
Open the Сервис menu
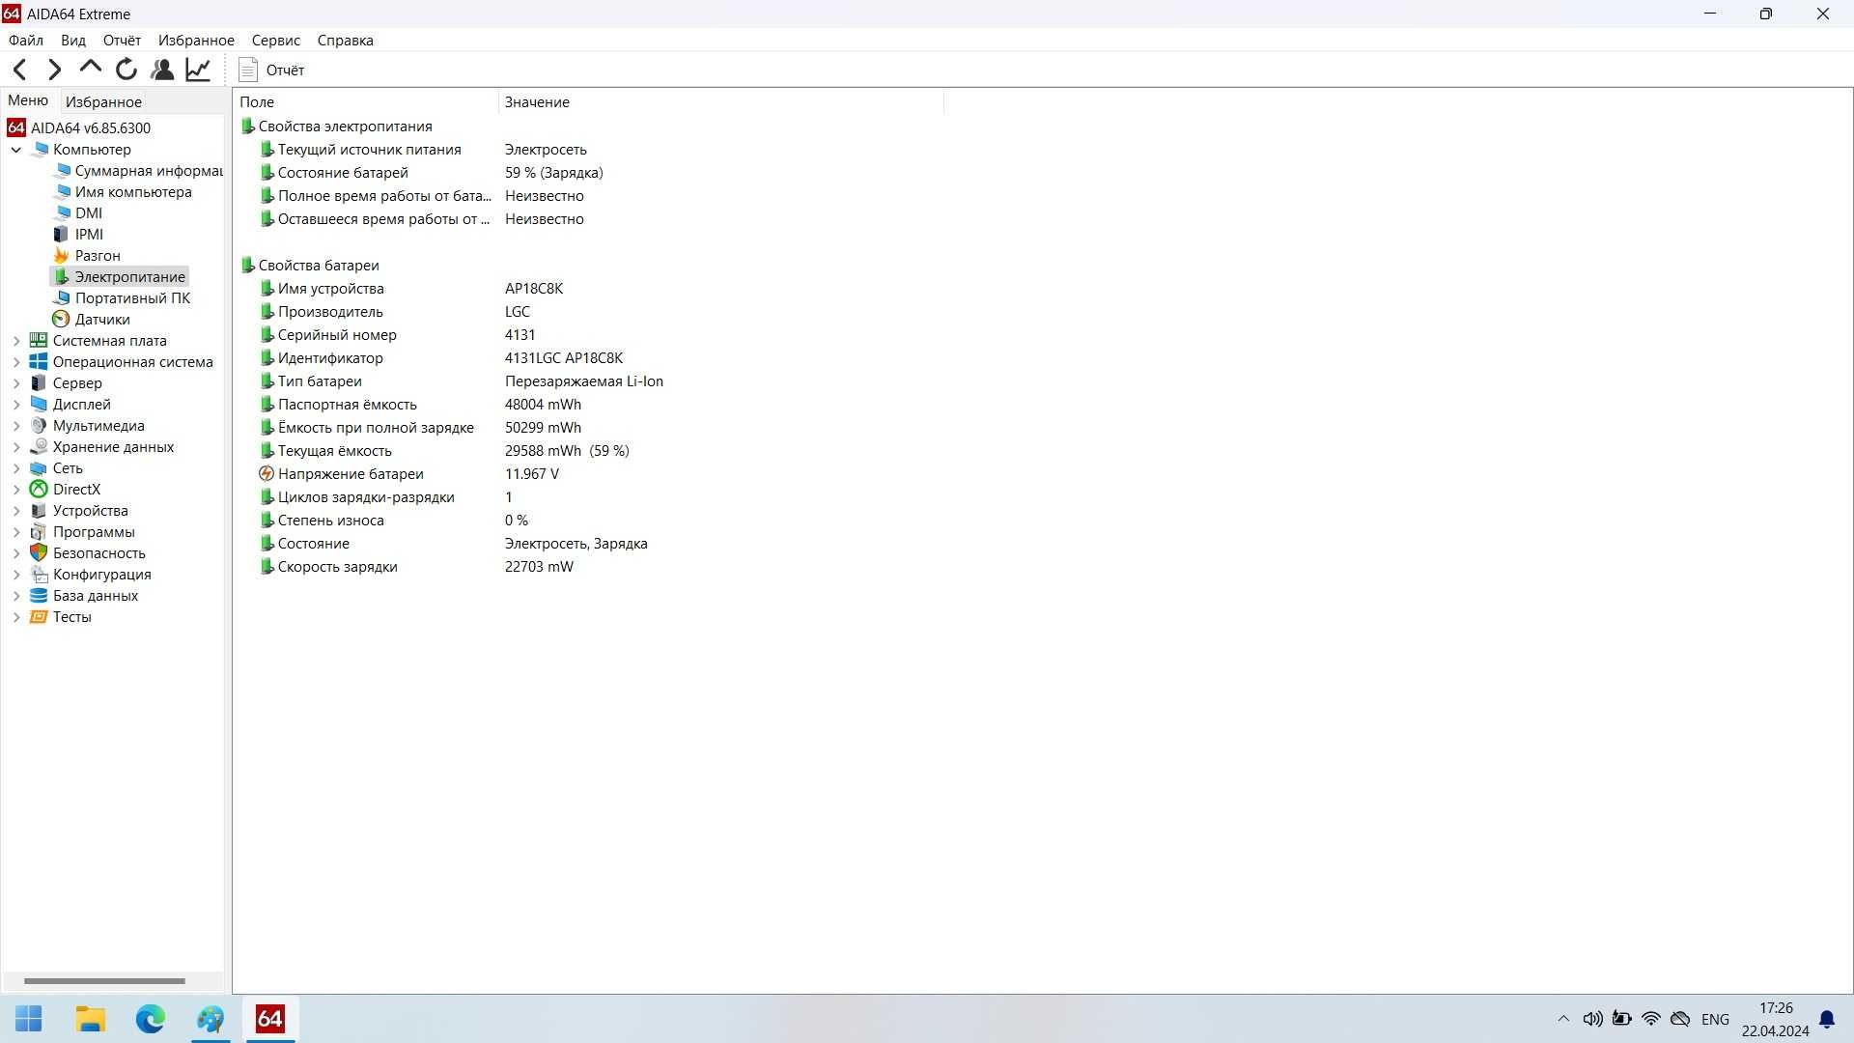coord(276,41)
